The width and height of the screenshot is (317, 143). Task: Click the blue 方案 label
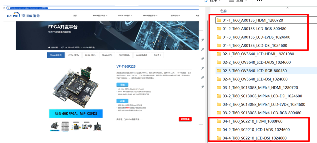point(122,101)
